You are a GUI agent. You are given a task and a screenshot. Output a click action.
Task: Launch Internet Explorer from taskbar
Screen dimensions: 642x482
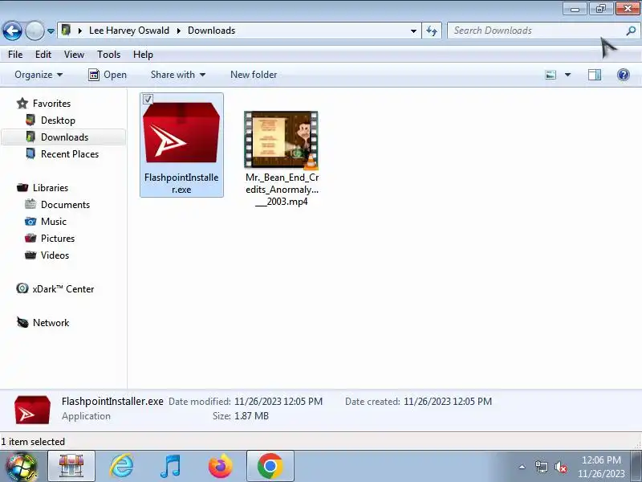pyautogui.click(x=122, y=466)
